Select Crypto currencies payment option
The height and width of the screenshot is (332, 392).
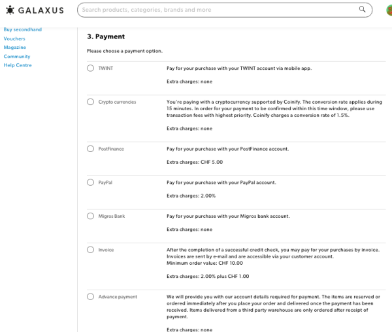coord(91,102)
